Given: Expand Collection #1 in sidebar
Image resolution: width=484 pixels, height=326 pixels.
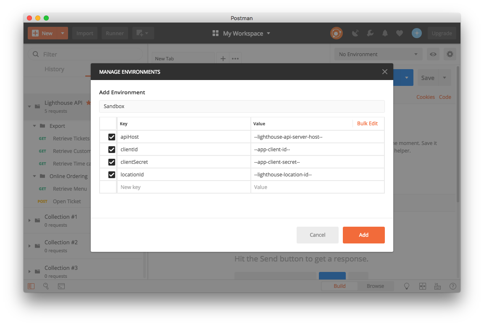Looking at the screenshot, I should (29, 220).
